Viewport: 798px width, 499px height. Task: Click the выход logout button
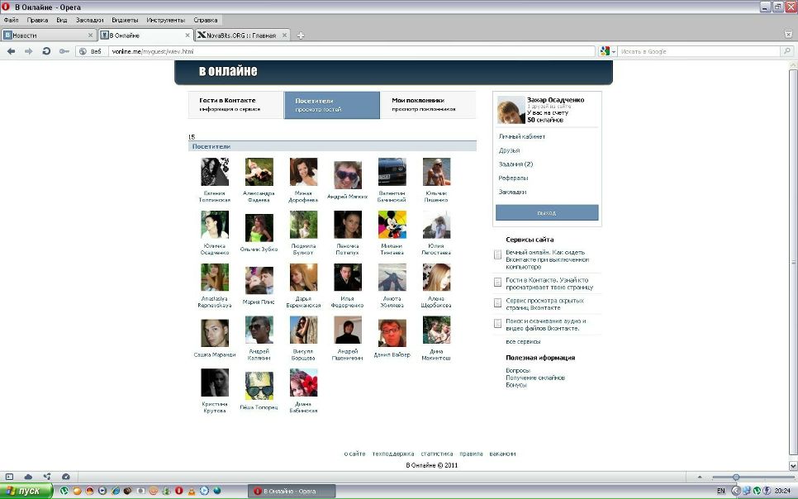(547, 213)
